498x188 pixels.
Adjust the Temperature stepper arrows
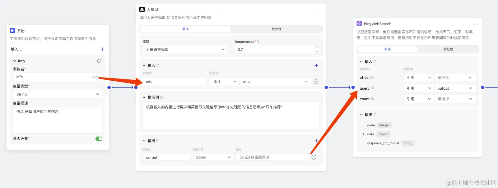(x=317, y=50)
